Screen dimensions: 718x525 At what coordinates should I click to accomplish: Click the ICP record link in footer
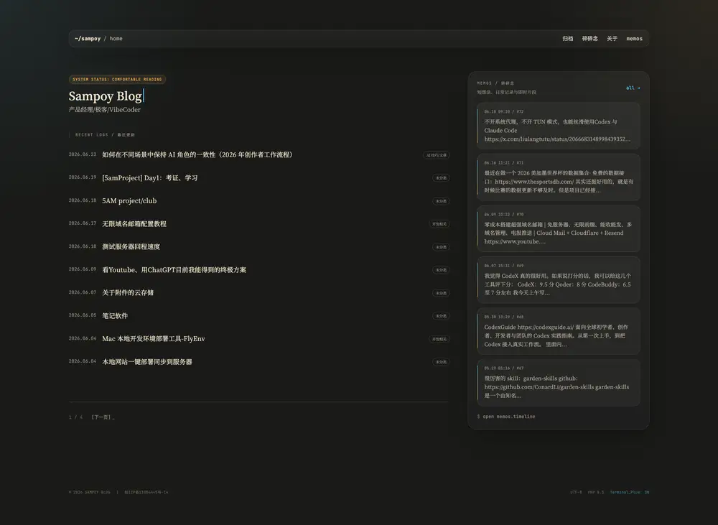click(146, 493)
